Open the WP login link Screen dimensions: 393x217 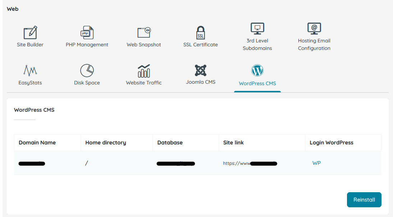[316, 163]
